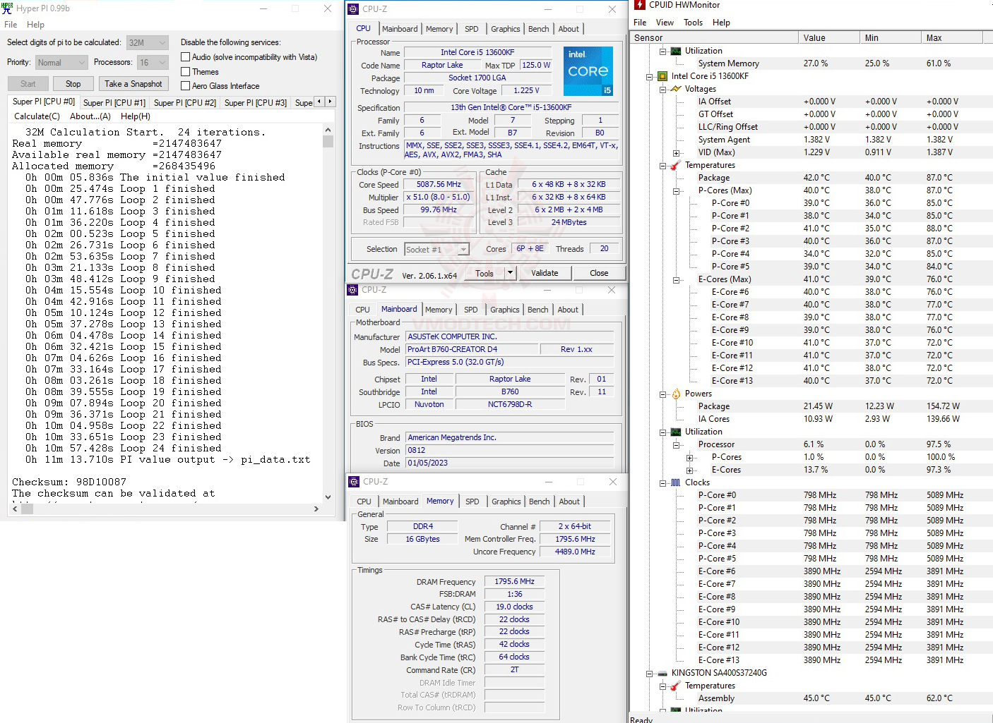
Task: Click right arrow to scroll Super PI tabs
Action: [330, 102]
